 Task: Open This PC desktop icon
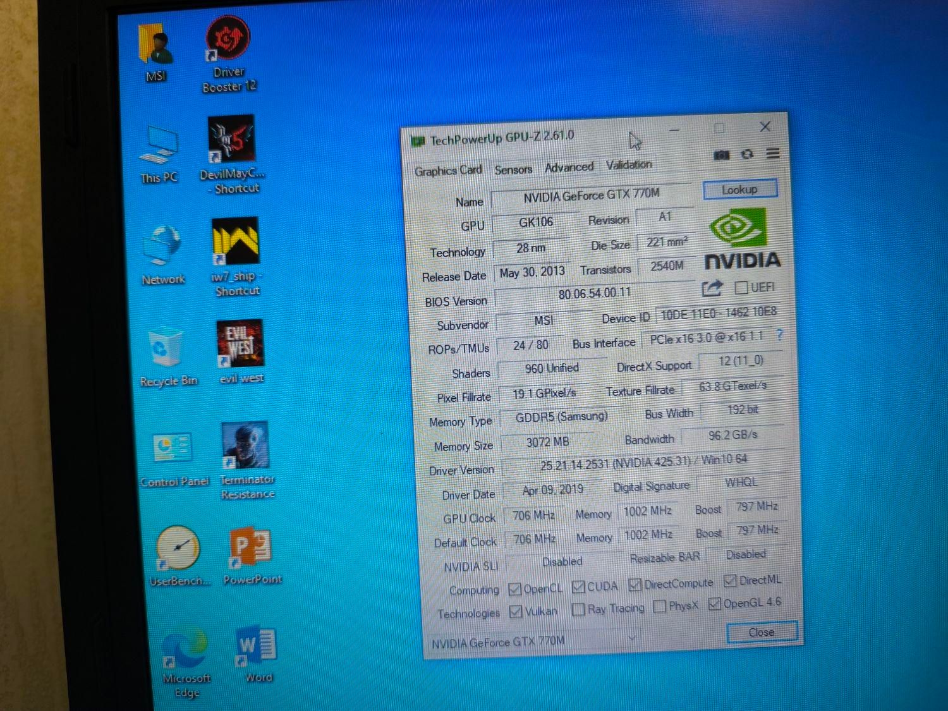(x=158, y=154)
